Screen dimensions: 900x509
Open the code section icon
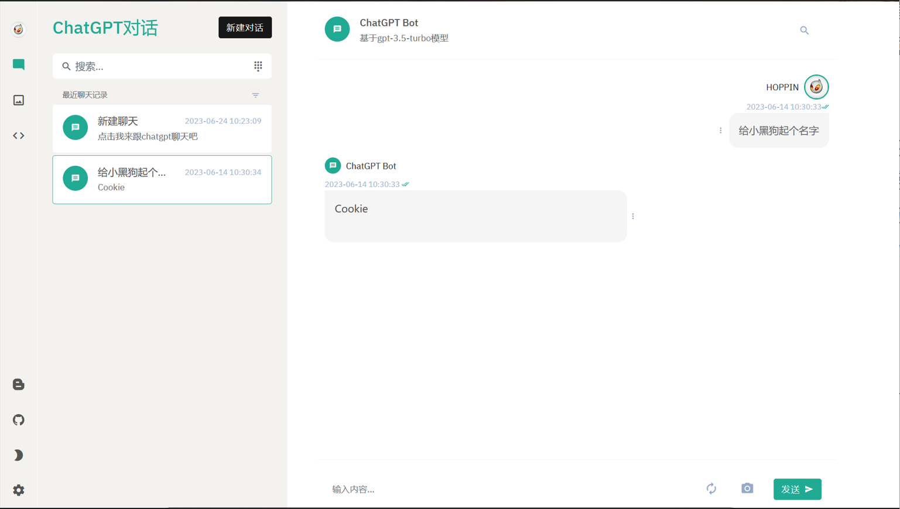point(19,135)
